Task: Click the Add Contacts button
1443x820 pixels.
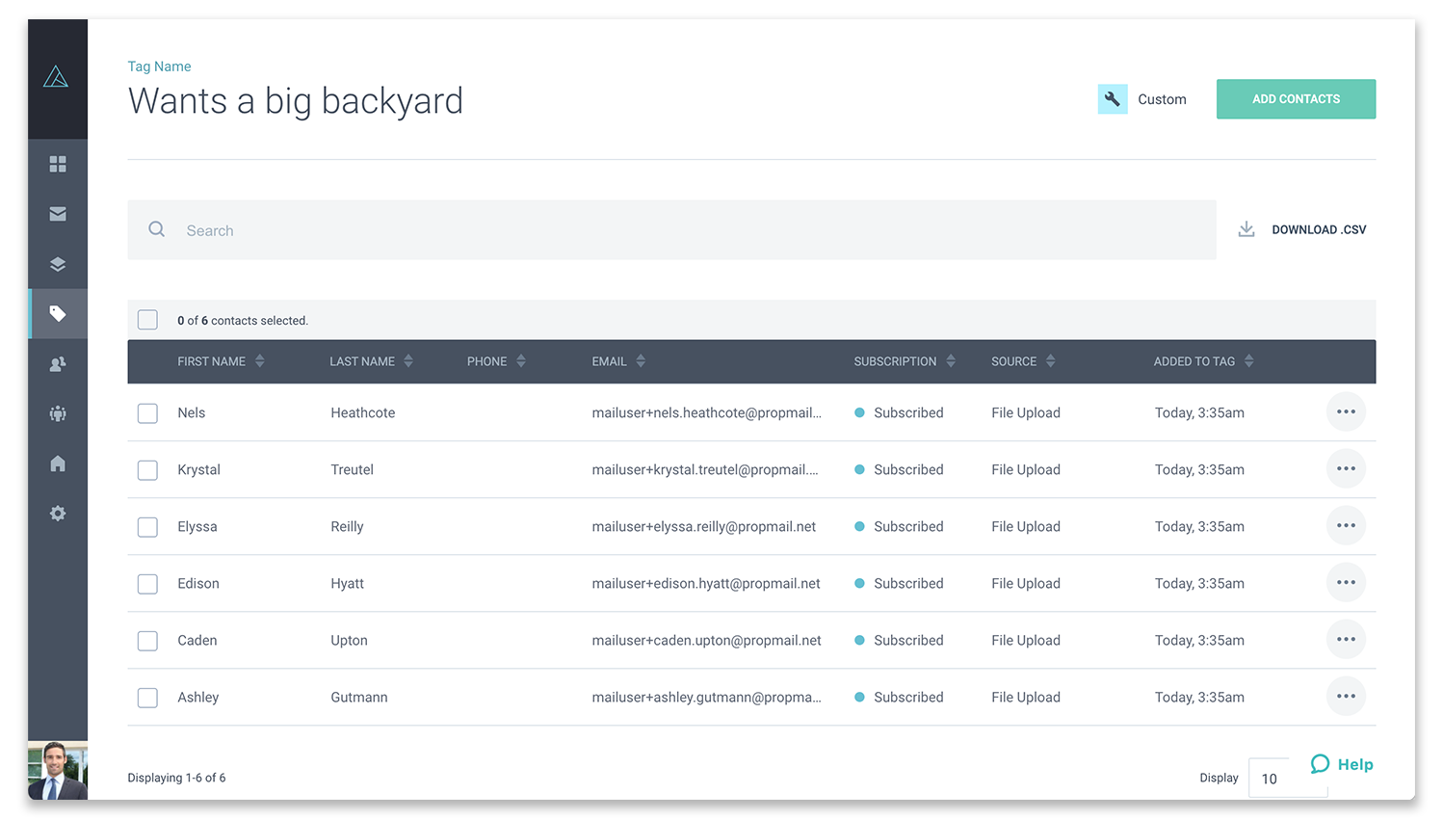Action: (1296, 99)
